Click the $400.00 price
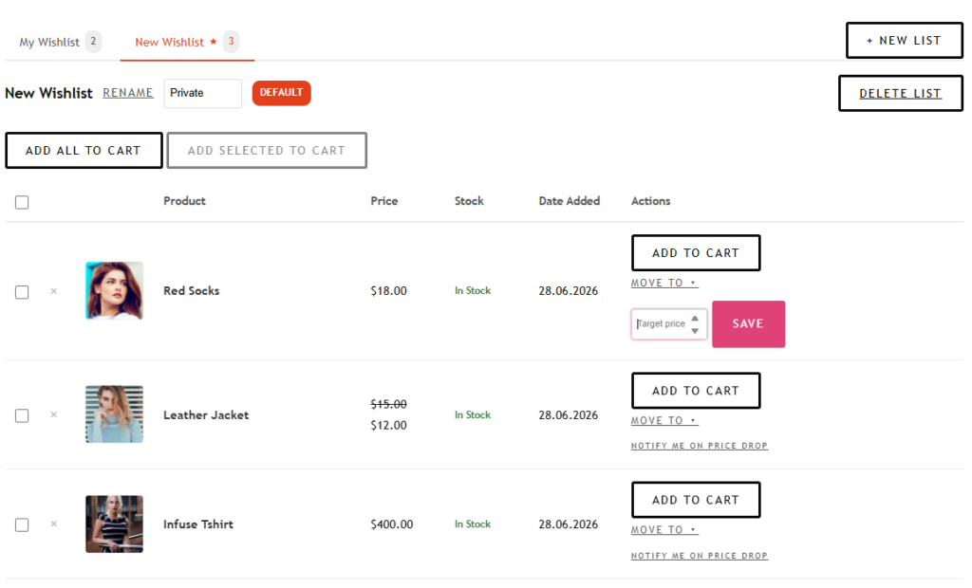 tap(392, 524)
